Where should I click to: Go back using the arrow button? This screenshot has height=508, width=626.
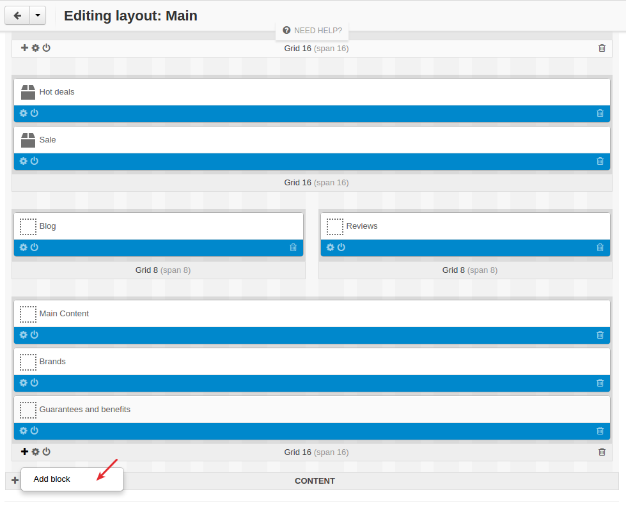click(x=17, y=15)
